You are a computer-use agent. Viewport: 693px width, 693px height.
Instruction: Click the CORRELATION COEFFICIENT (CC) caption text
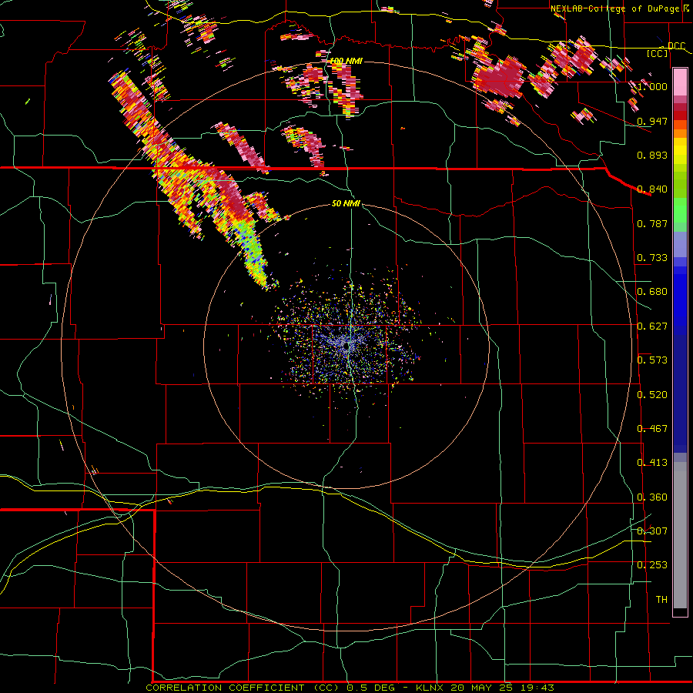tap(244, 688)
